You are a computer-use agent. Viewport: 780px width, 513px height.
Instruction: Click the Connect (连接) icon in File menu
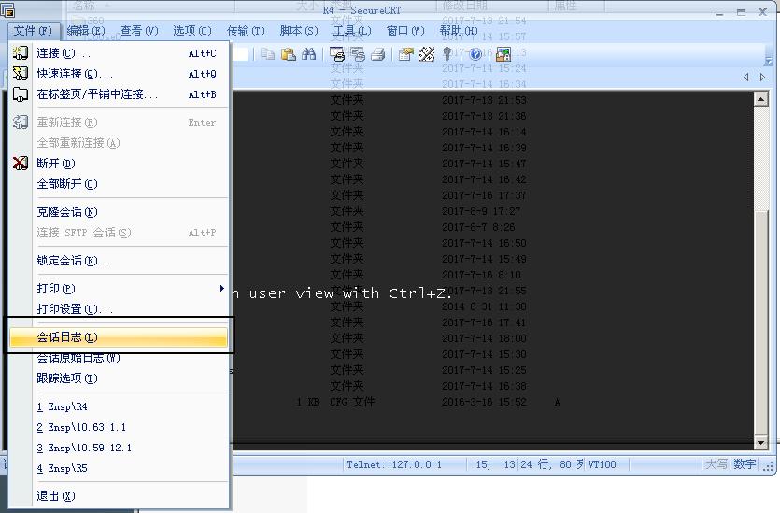pyautogui.click(x=21, y=53)
